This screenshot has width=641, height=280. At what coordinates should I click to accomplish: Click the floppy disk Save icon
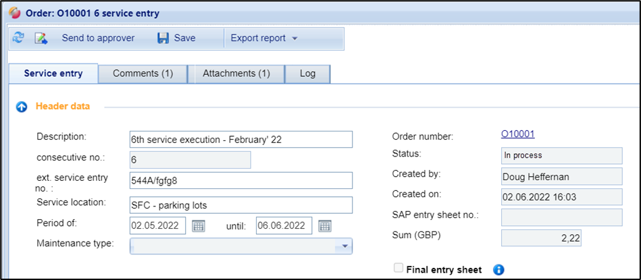point(163,38)
